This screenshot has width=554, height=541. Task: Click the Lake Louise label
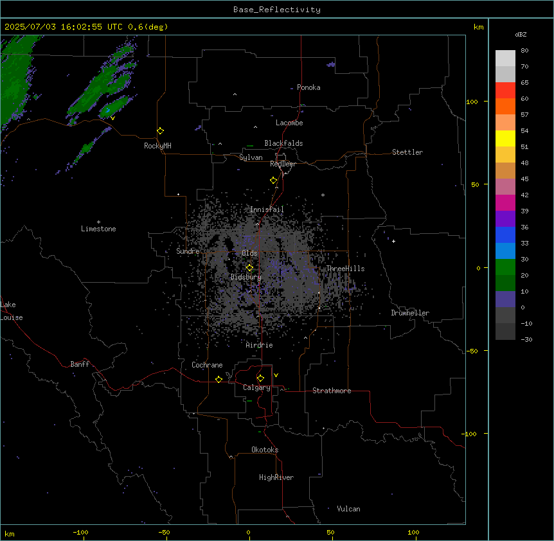pos(12,311)
